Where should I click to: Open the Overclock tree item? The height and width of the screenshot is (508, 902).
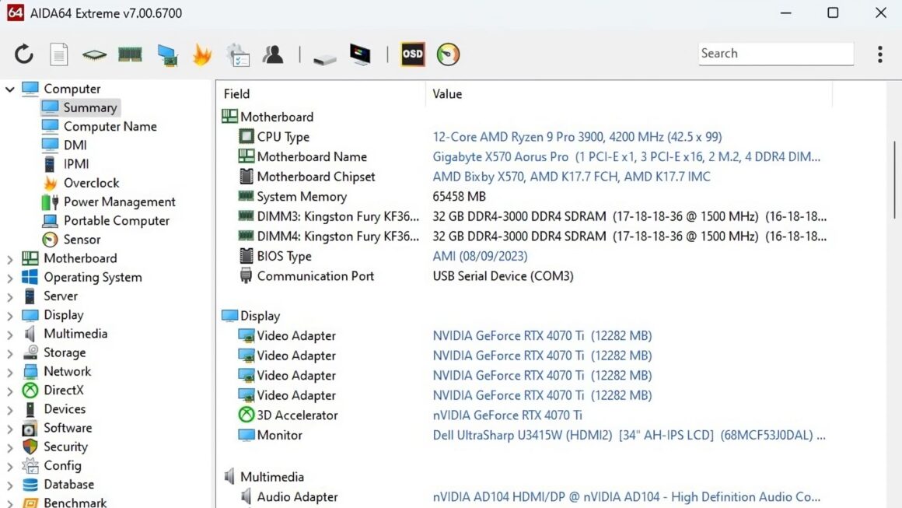91,183
